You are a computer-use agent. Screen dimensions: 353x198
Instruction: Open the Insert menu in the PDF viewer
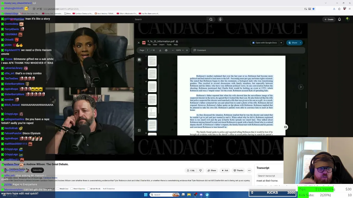(x=162, y=45)
